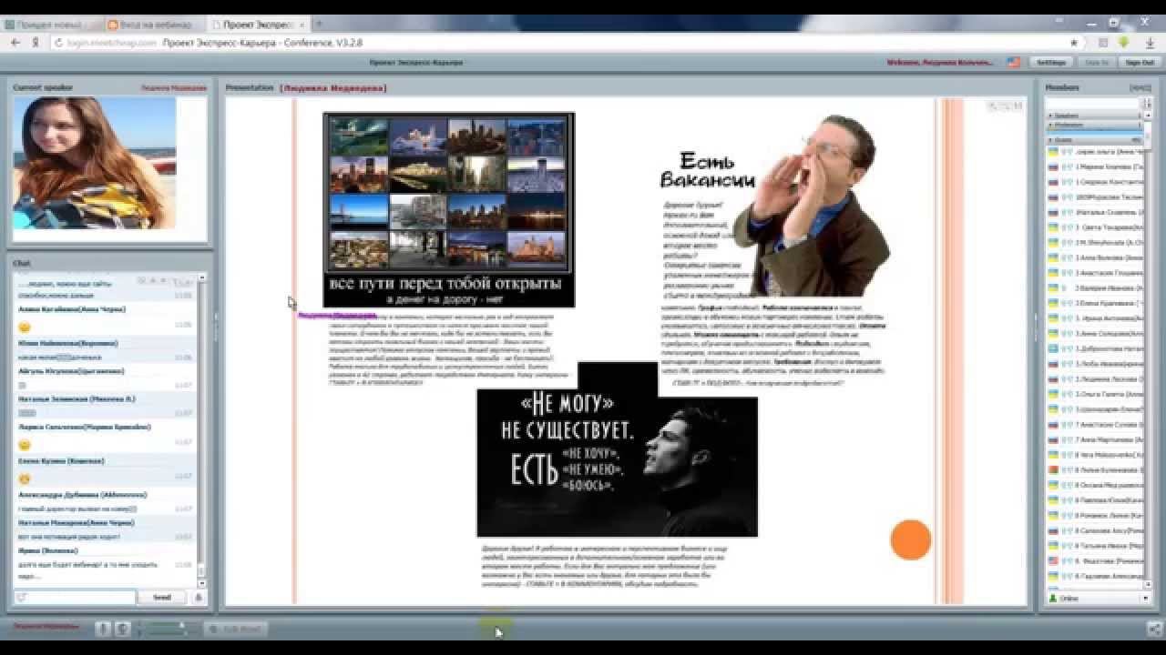The height and width of the screenshot is (655, 1166).
Task: Collapse the Guests group in Members
Action: 1095,140
